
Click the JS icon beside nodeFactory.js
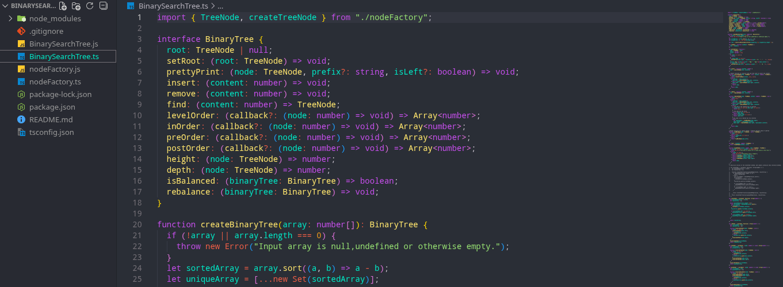click(21, 69)
